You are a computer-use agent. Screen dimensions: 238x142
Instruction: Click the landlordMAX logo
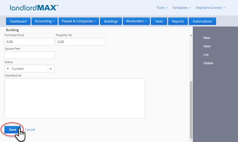point(34,8)
